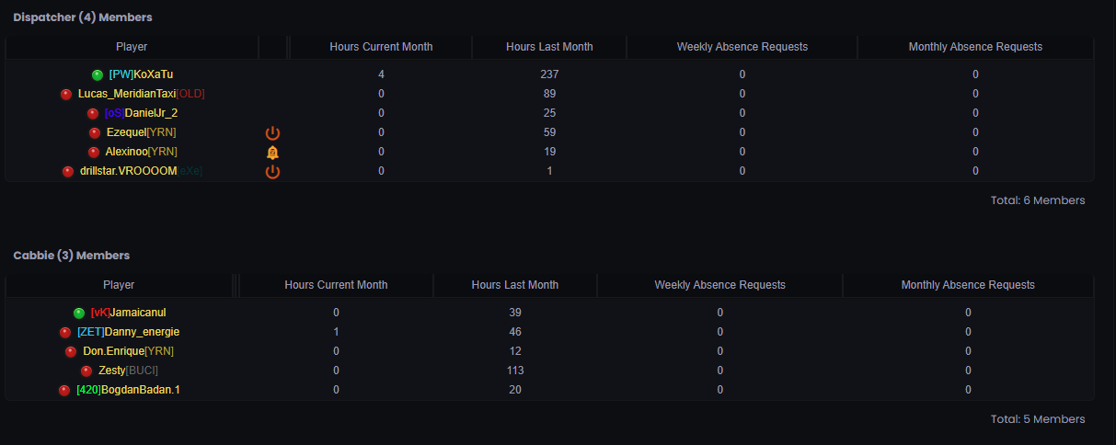Click the green status dot beside [vK]Jamaicanul
Image resolution: width=1116 pixels, height=445 pixels.
[79, 314]
